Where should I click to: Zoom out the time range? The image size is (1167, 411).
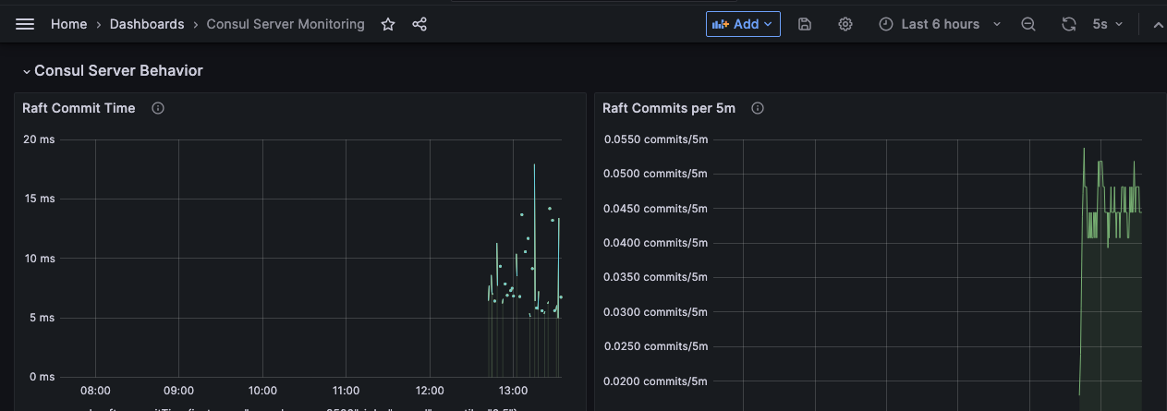[1028, 24]
